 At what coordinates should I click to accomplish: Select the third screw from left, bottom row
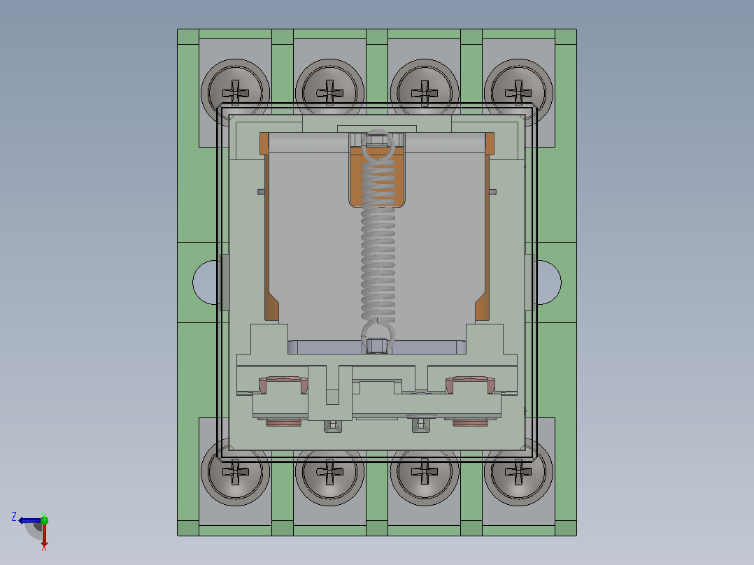tap(424, 472)
